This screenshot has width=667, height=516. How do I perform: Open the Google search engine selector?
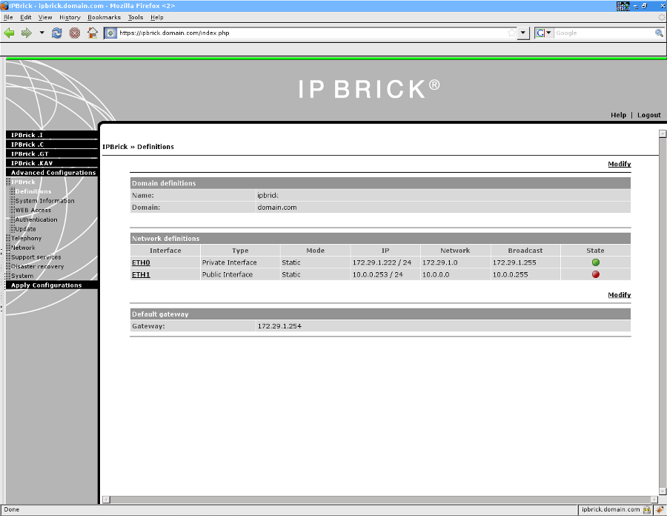tap(544, 33)
